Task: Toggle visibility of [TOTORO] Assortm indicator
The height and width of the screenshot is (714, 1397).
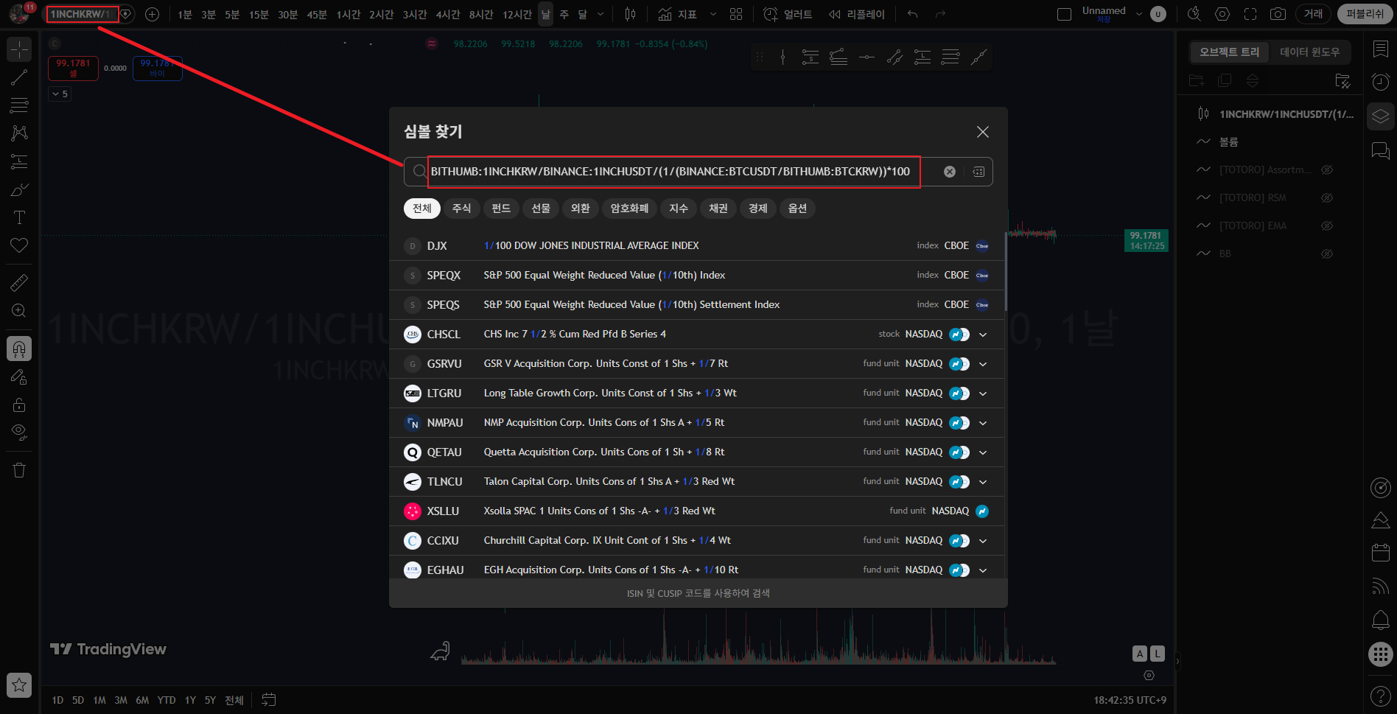Action: [1327, 170]
